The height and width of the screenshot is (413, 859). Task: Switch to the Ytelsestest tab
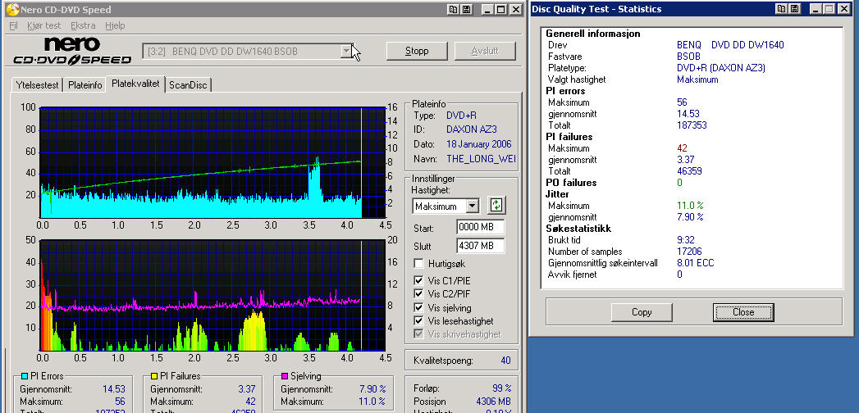click(37, 85)
